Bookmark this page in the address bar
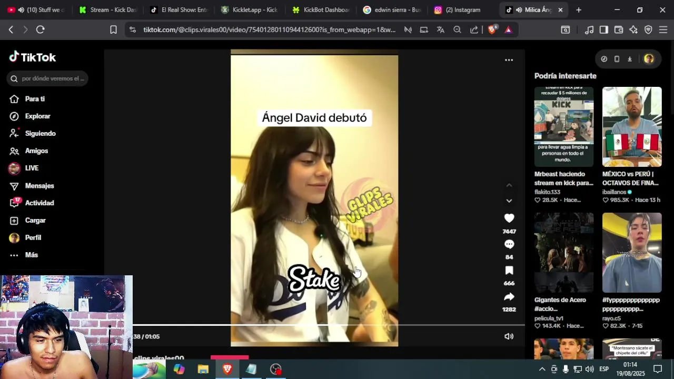This screenshot has height=379, width=674. (113, 30)
